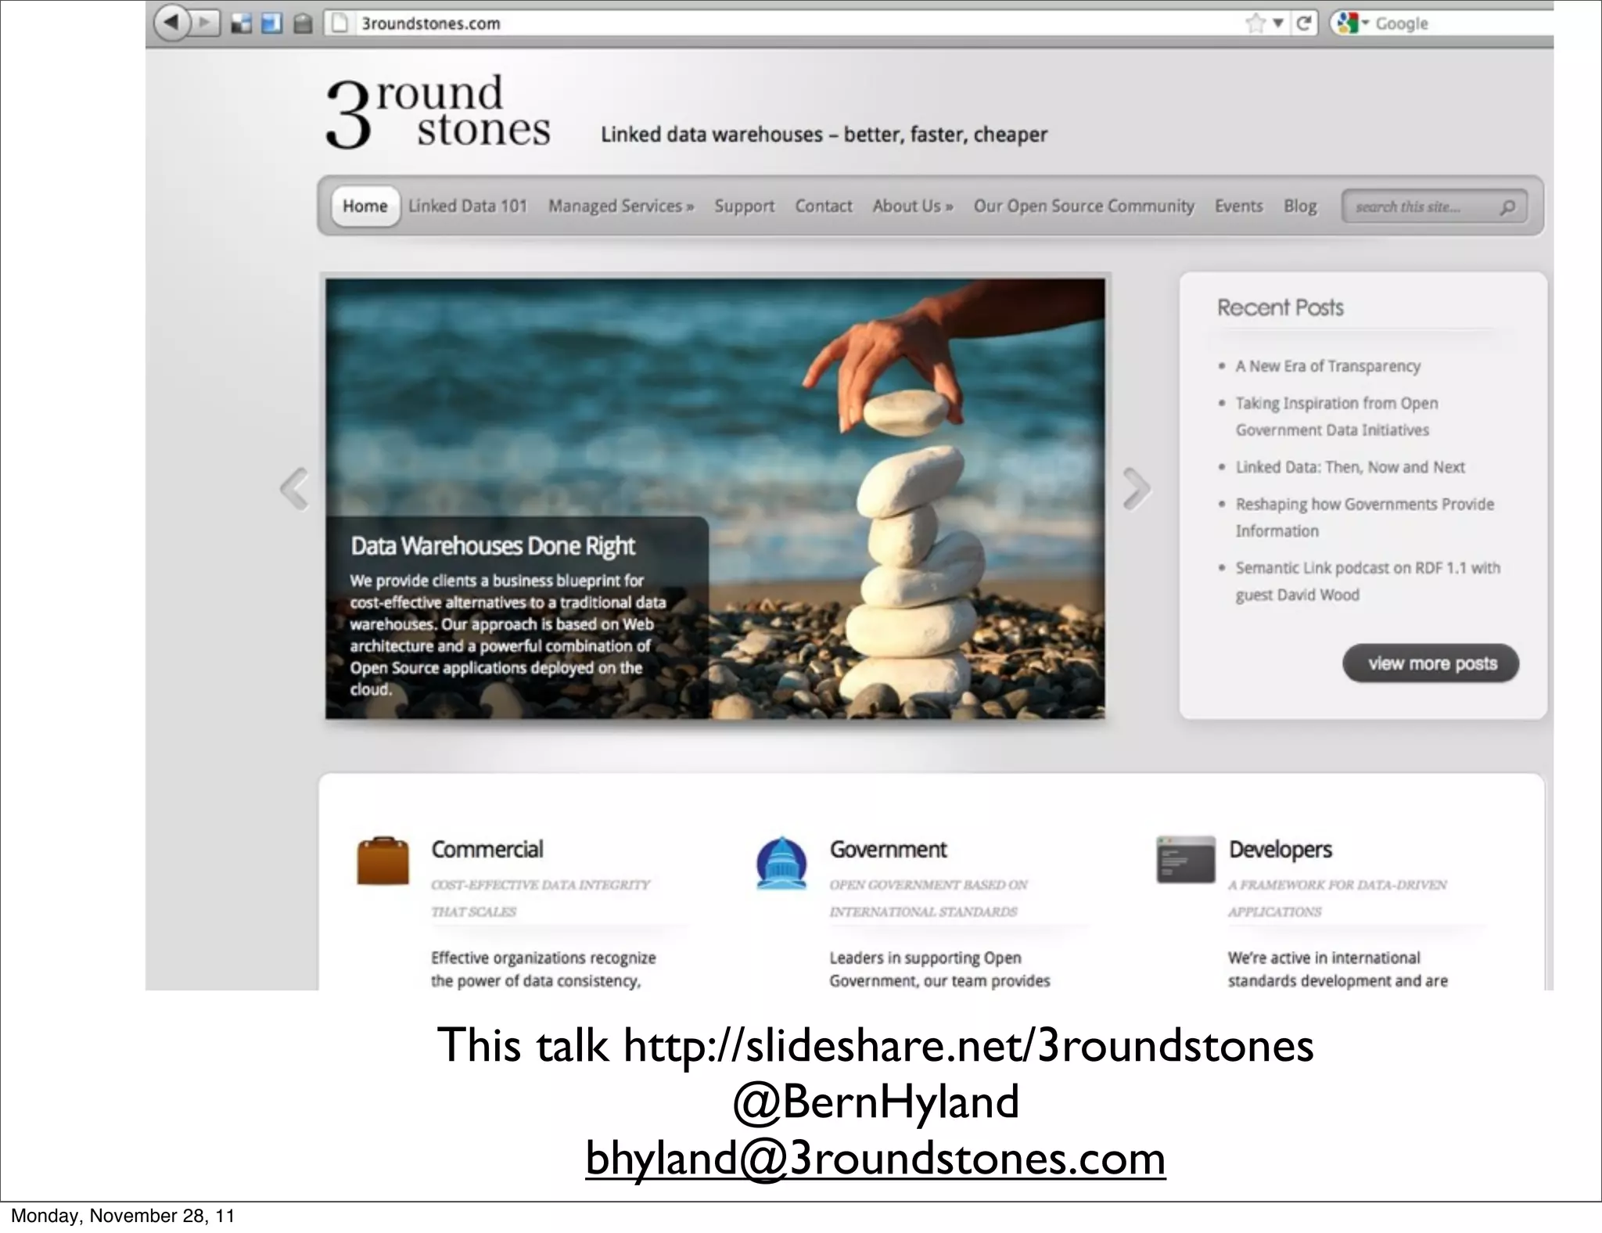Click the Recent Posts heading
Viewport: 1602px width, 1233px height.
[x=1280, y=307]
